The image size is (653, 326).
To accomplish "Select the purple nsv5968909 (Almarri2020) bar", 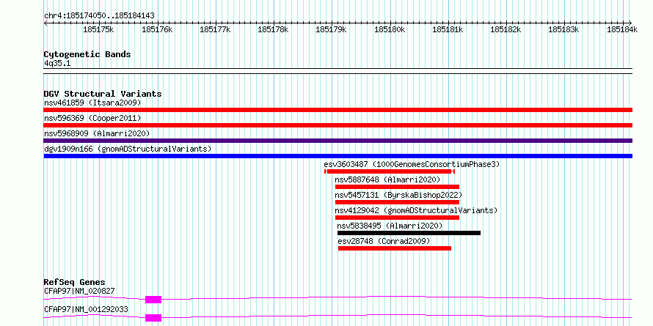I will (x=338, y=141).
